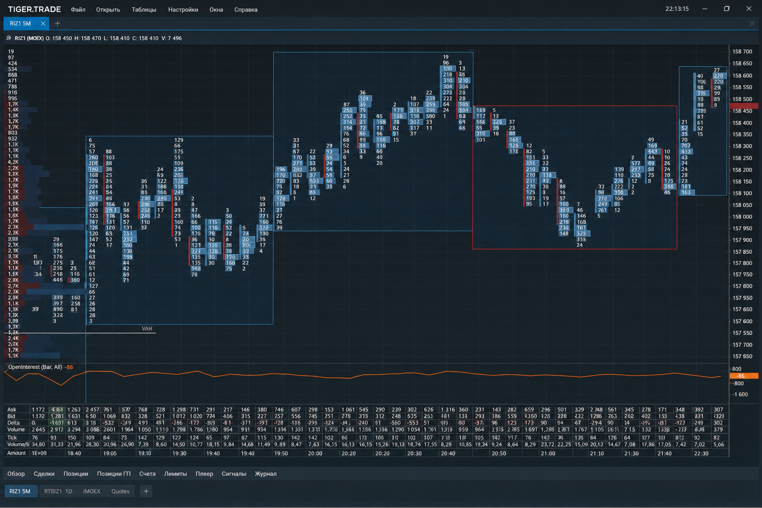The image size is (762, 508).
Task: Click the OpenInterest (Bar, All) indicator label
Action: [35, 367]
